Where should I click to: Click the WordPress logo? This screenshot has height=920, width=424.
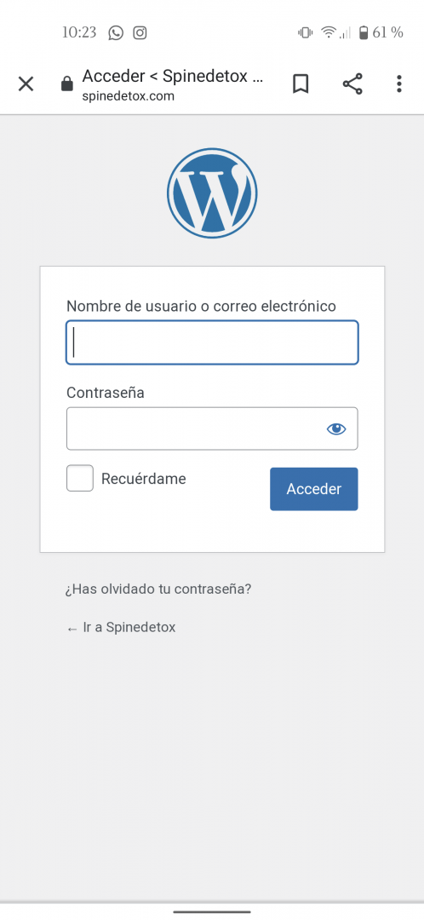pyautogui.click(x=212, y=193)
